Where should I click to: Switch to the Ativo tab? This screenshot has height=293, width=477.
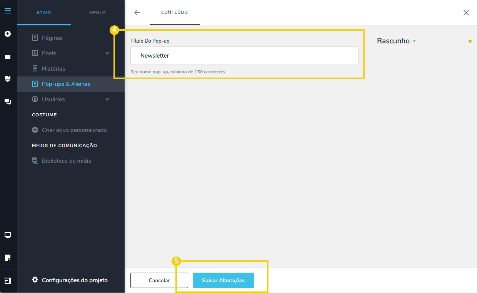[x=43, y=13]
